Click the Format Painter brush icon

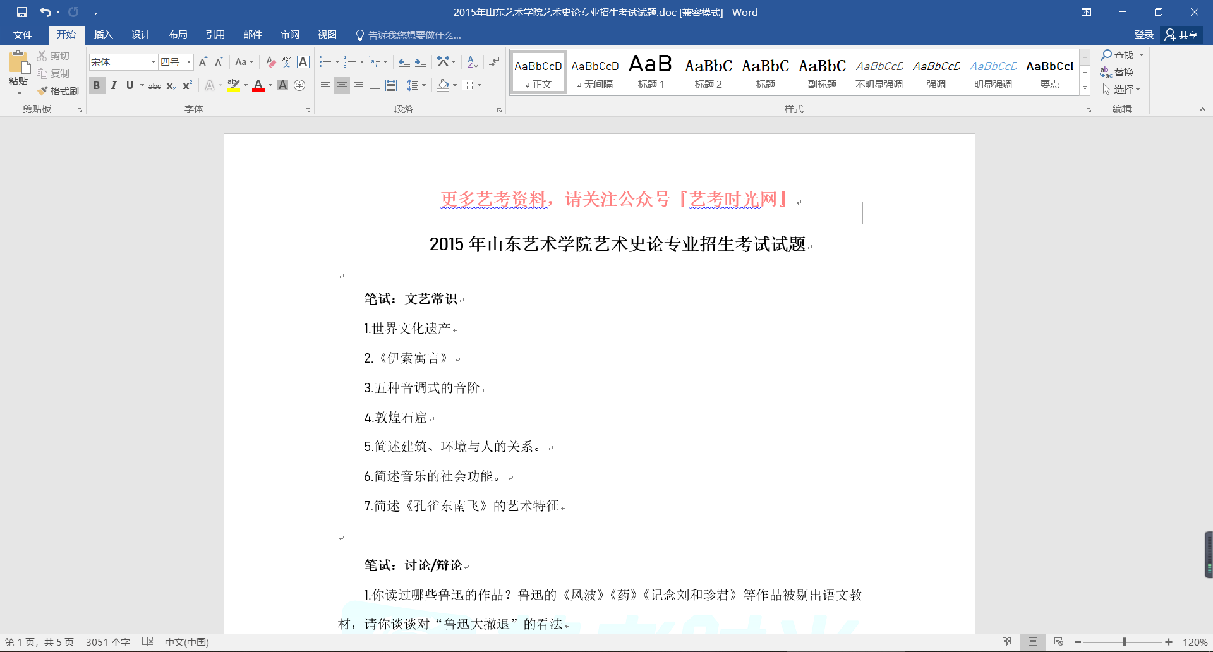point(43,91)
